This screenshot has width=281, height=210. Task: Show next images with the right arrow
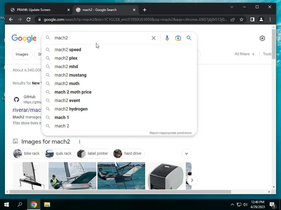192,180
